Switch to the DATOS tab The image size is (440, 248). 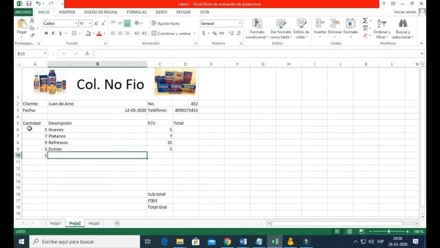click(x=162, y=12)
